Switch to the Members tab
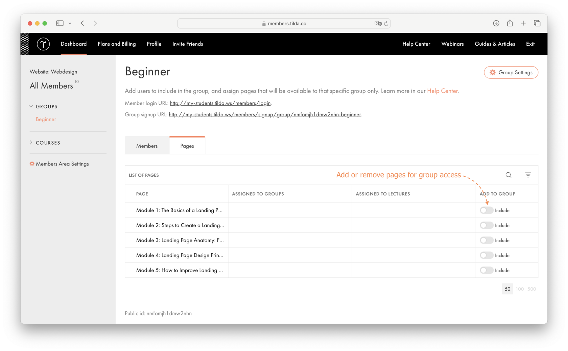The image size is (568, 351). pyautogui.click(x=147, y=145)
